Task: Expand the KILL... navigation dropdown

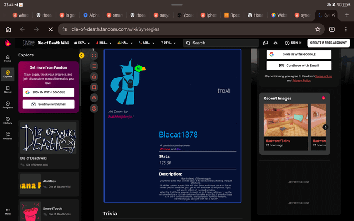Action: (103, 43)
